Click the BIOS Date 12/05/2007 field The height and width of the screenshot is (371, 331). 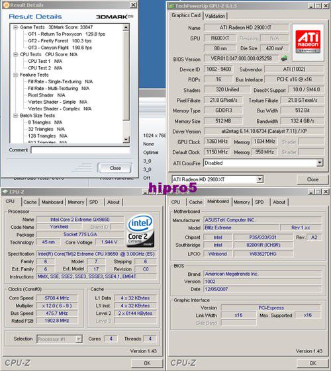(x=262, y=289)
